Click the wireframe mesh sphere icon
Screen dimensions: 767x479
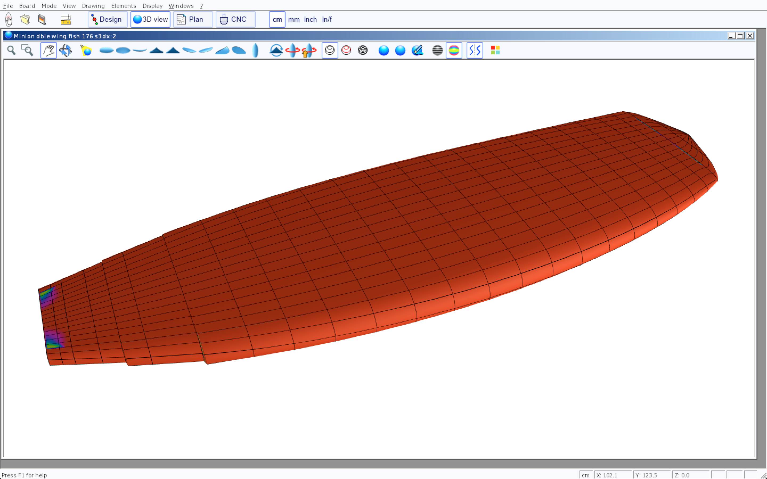pyautogui.click(x=362, y=50)
